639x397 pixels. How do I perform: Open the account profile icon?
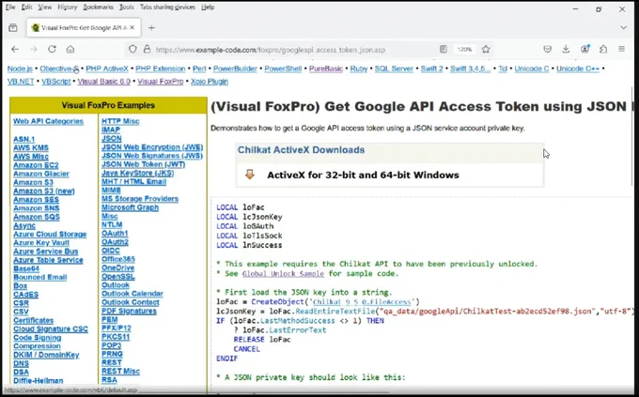click(x=584, y=49)
